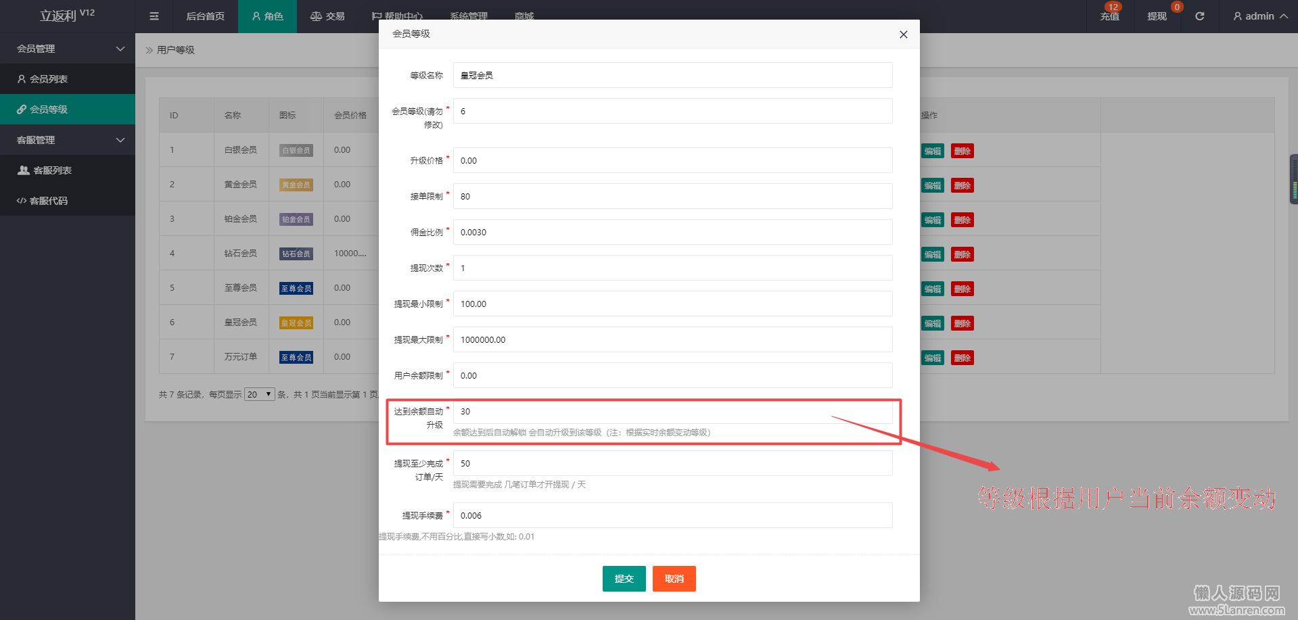Go to 后台首页 tab
The width and height of the screenshot is (1298, 620).
click(206, 16)
